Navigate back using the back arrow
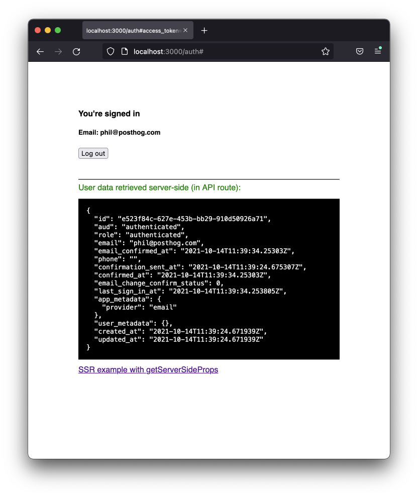Image resolution: width=418 pixels, height=496 pixels. (x=40, y=51)
